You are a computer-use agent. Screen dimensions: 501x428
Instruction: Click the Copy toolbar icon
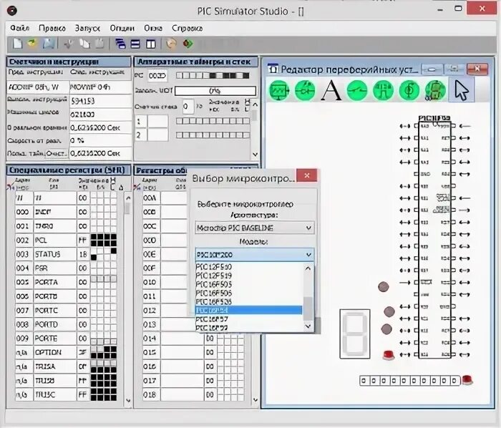(x=84, y=44)
